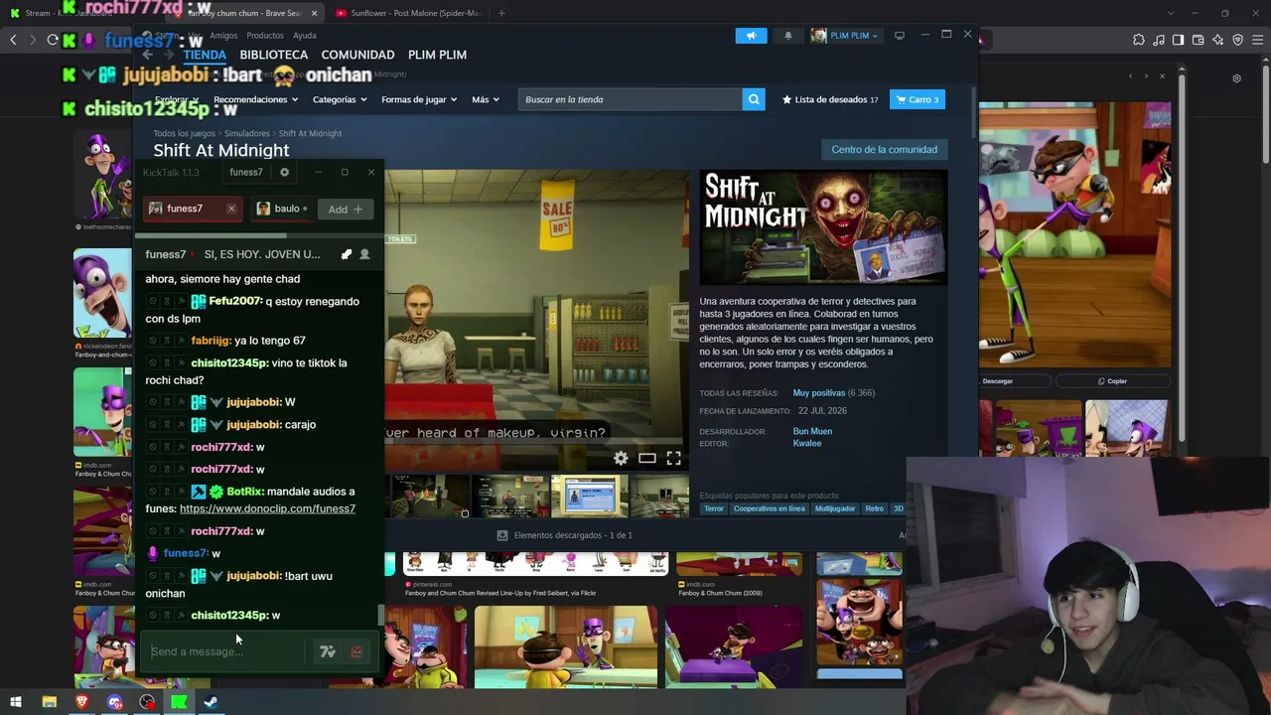Open Simuladores breadcrumb link

point(247,133)
